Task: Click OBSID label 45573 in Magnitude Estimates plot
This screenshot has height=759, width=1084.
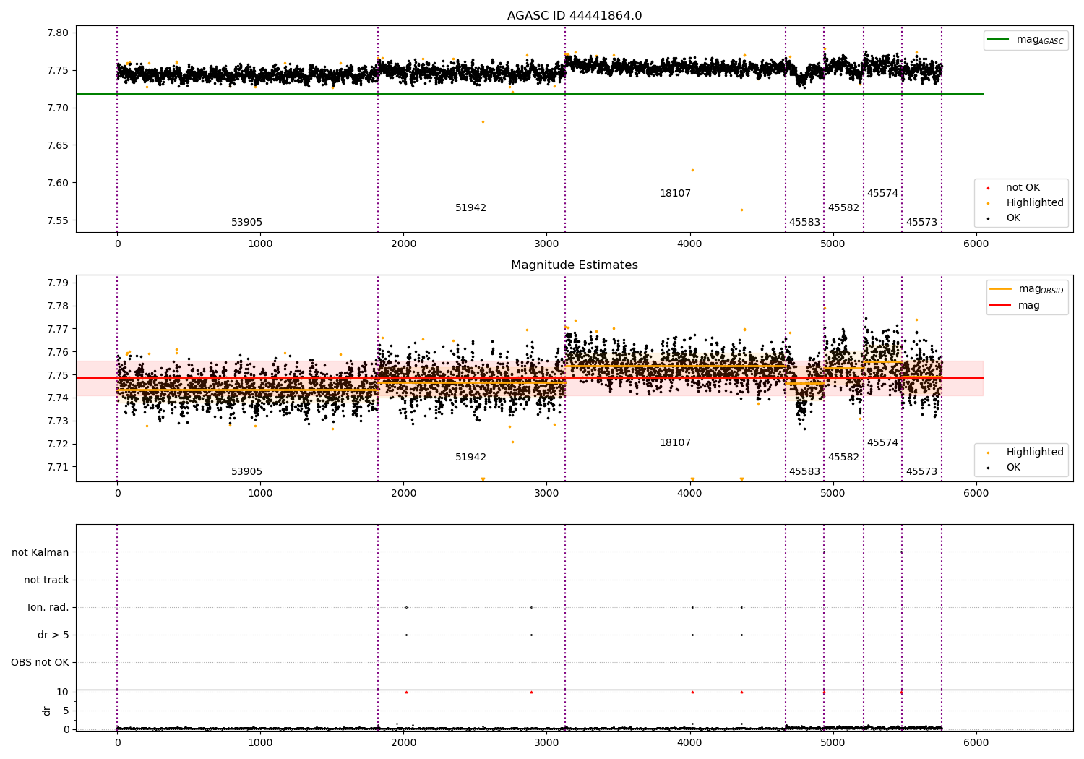Action: click(921, 472)
